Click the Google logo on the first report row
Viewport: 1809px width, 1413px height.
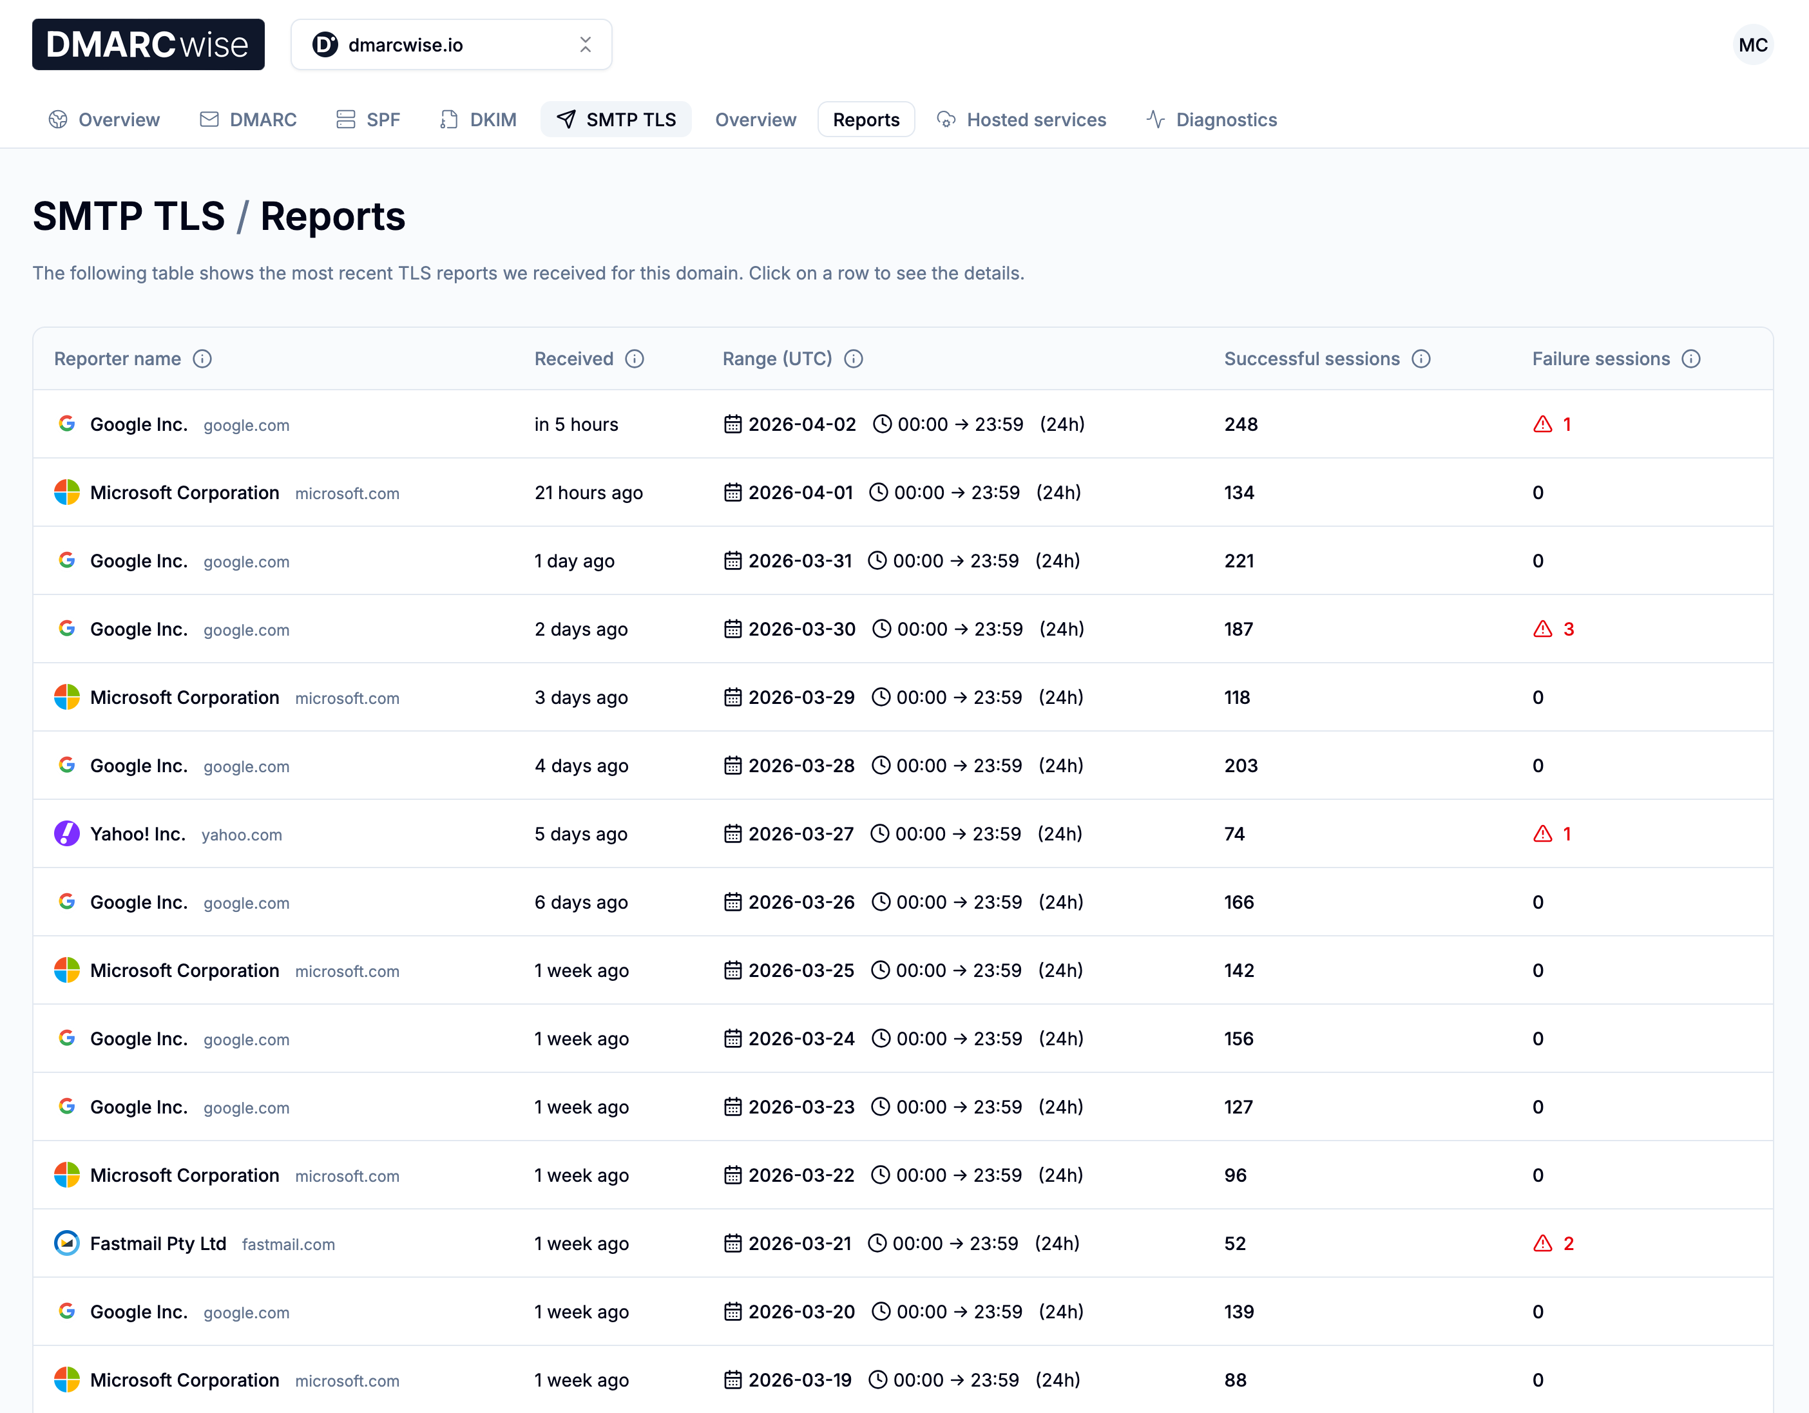tap(67, 424)
